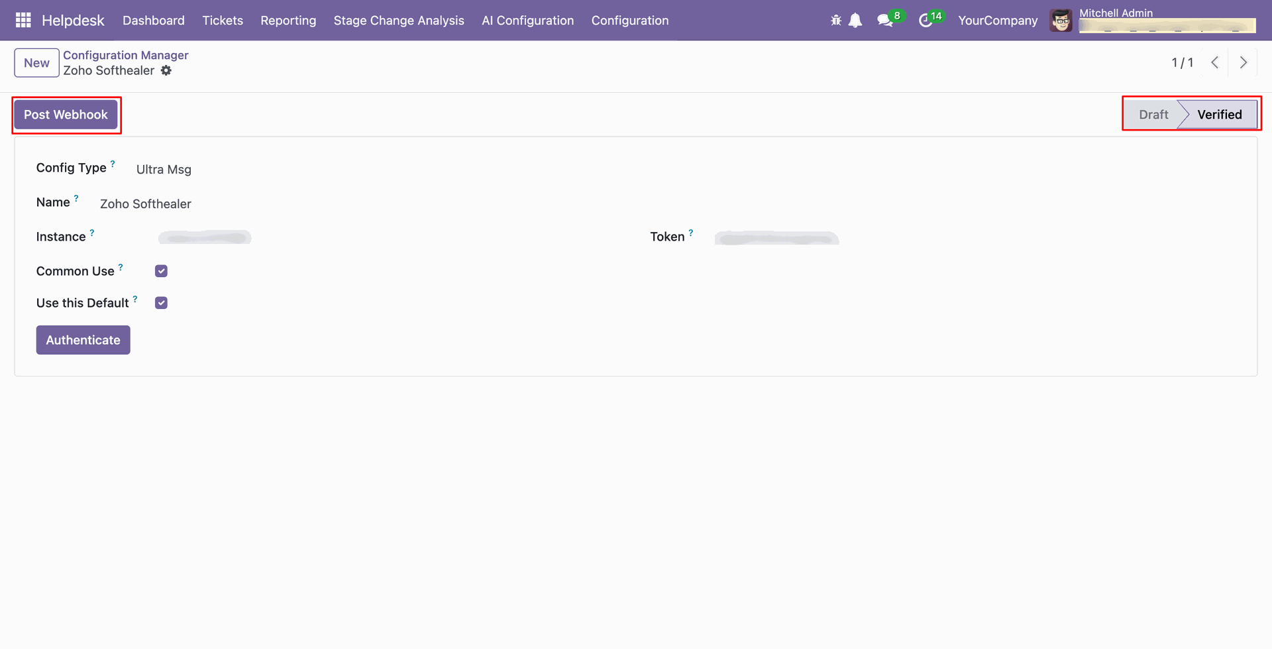Open the apps grid menu icon
Screen dimensions: 1272x649
tap(23, 21)
